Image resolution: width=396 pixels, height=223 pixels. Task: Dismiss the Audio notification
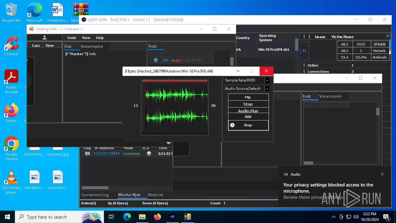click(382, 174)
